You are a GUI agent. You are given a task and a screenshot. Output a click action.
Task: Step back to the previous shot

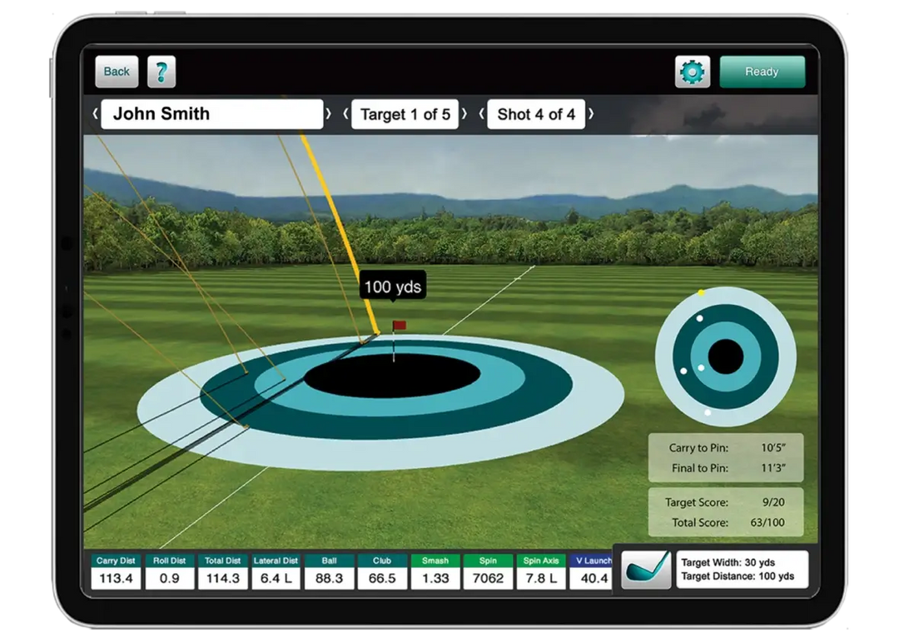(x=482, y=114)
